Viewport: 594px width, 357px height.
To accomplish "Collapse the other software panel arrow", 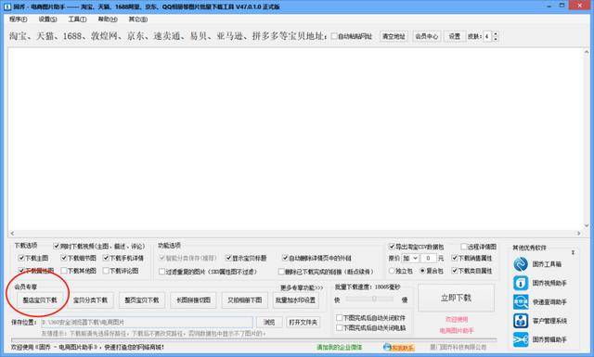I will (573, 252).
